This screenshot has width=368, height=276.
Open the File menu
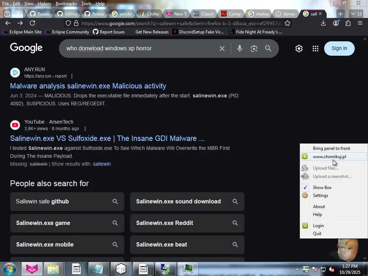[x=5, y=4]
